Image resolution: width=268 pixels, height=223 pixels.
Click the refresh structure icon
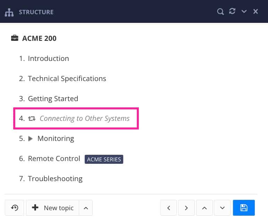coord(232,11)
